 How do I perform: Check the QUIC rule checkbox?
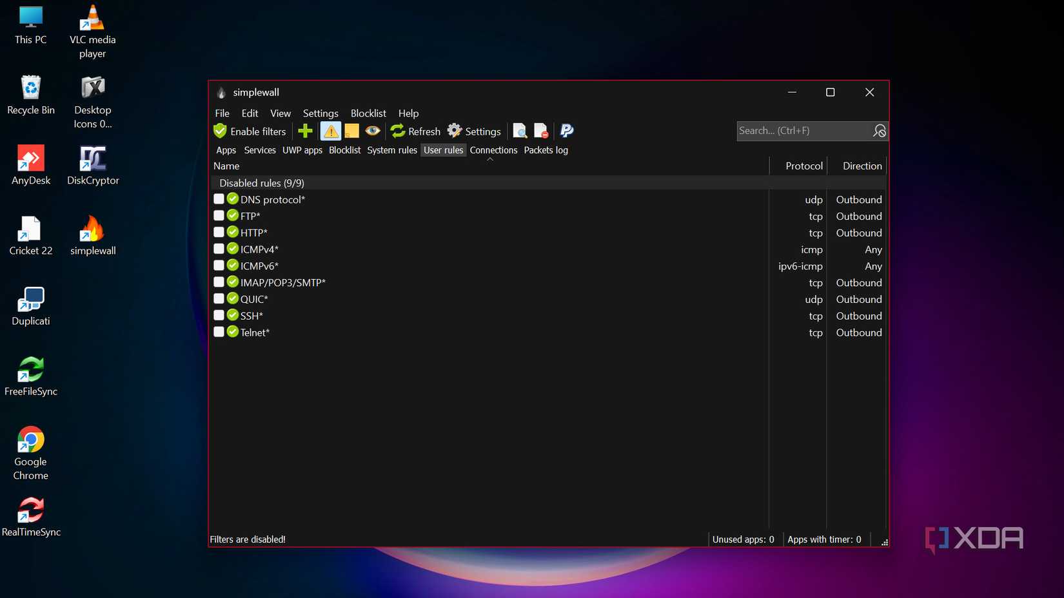point(219,298)
